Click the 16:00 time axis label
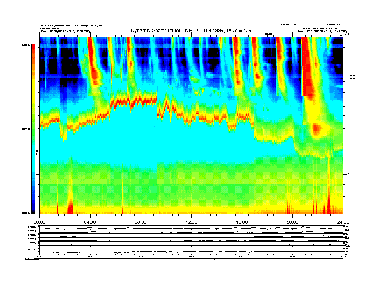The image size is (370, 286). [x=242, y=222]
